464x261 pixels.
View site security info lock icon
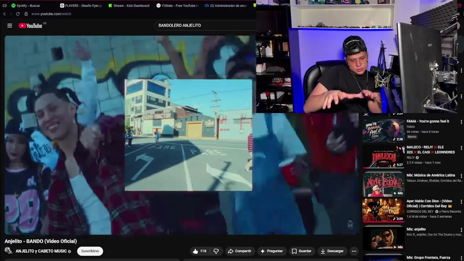(26, 14)
